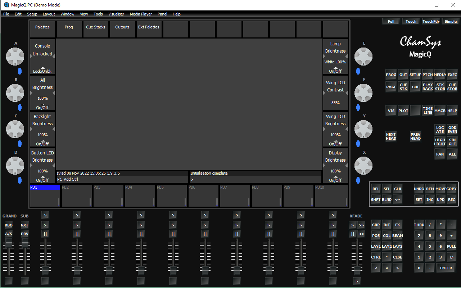This screenshot has width=461, height=288.
Task: Click the XFADE fast forward >> button
Action: pyautogui.click(x=361, y=225)
